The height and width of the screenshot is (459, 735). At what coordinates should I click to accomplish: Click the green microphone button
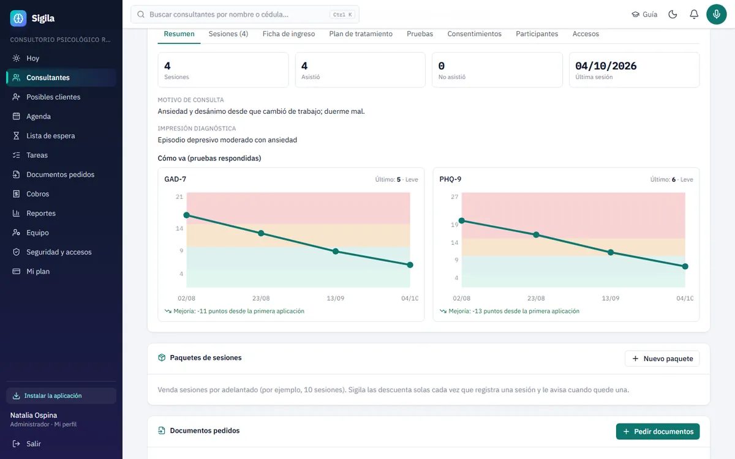(x=717, y=14)
